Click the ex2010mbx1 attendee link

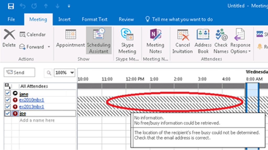click(x=32, y=100)
